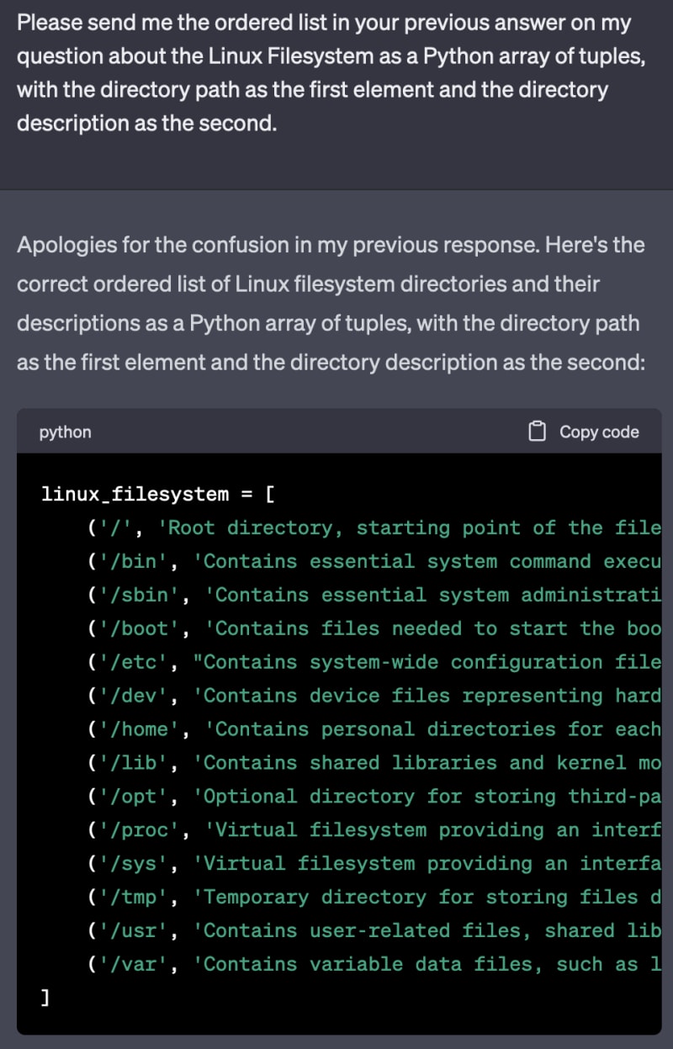This screenshot has width=673, height=1049.
Task: Click the '/dev' tuple line
Action: click(374, 696)
